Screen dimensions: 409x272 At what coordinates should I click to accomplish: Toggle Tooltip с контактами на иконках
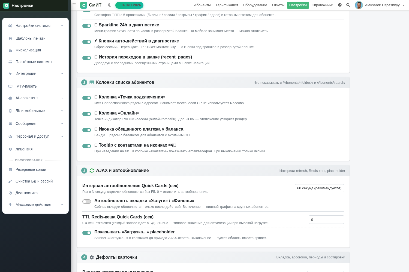(x=87, y=146)
